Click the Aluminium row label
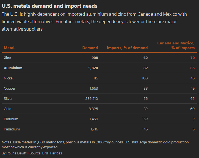 13,68
